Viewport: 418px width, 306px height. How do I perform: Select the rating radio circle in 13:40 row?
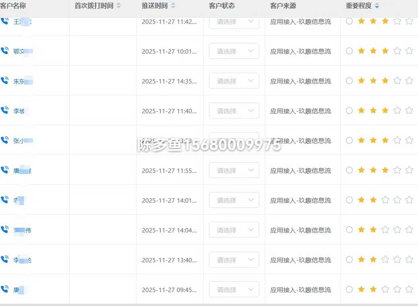pyautogui.click(x=349, y=260)
